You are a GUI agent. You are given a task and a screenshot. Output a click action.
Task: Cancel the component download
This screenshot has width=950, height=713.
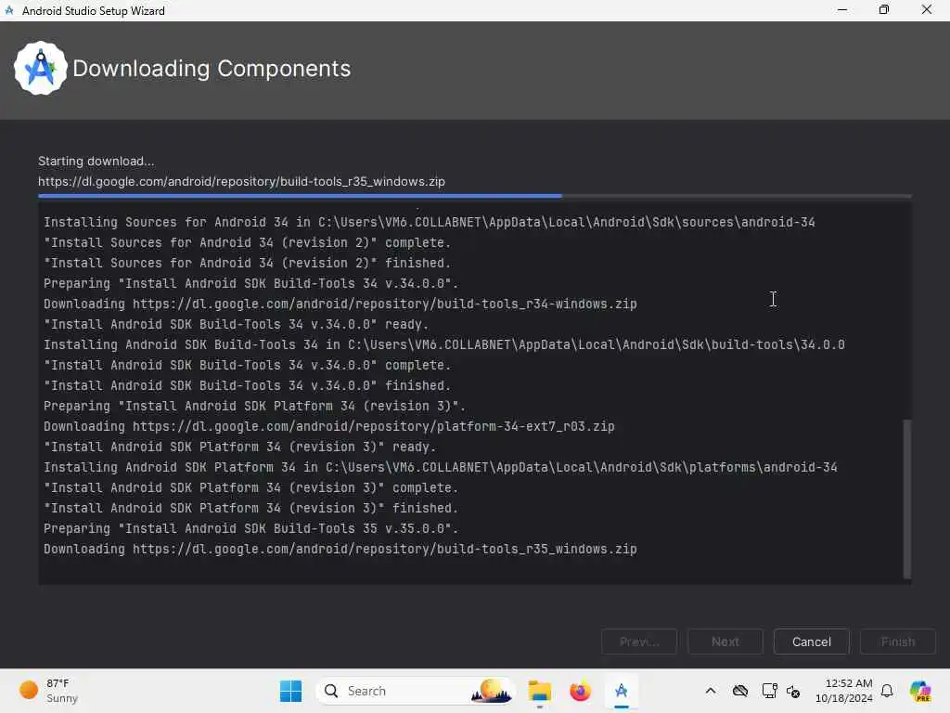(811, 642)
